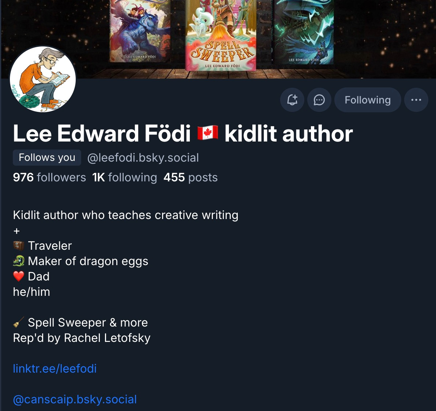Click the blue tiger book cover in banner
436x411 pixels.
[140, 31]
